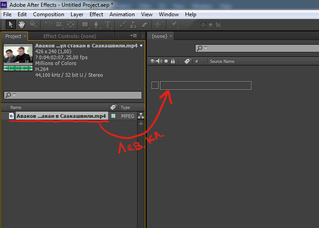Image resolution: width=319 pixels, height=228 pixels.
Task: Click the Project panel flowchart icon
Action: pos(141,116)
